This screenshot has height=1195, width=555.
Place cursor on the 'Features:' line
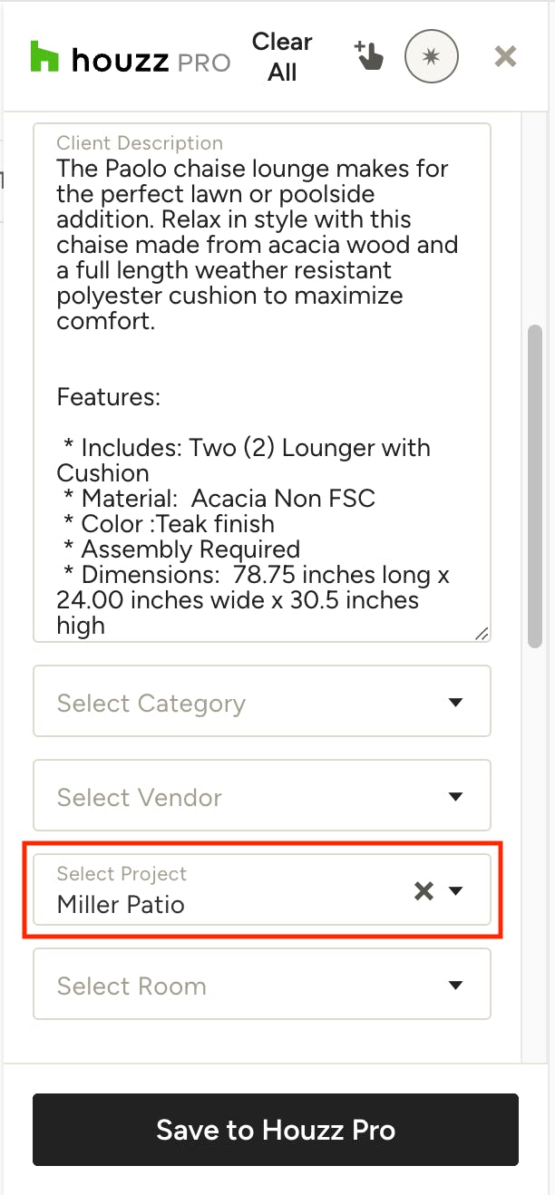(108, 397)
